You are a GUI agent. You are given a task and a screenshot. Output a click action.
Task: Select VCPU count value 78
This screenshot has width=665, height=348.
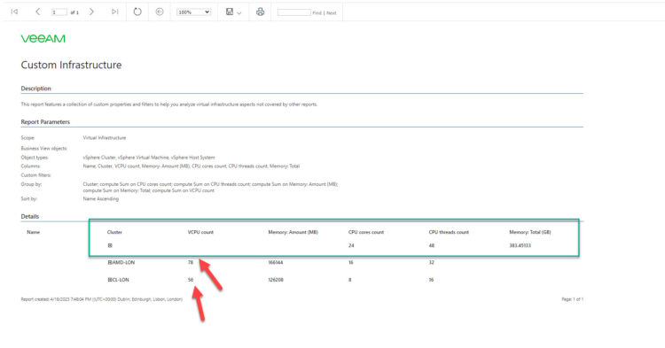(x=191, y=262)
